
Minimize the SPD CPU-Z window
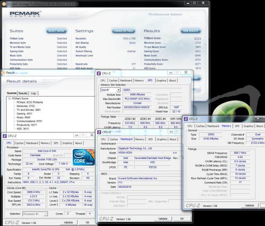(171, 73)
